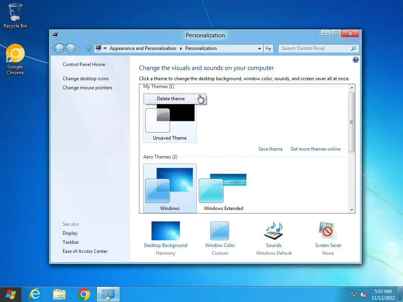Image resolution: width=403 pixels, height=302 pixels.
Task: Click the breadcrumb double chevron
Action: (x=105, y=48)
